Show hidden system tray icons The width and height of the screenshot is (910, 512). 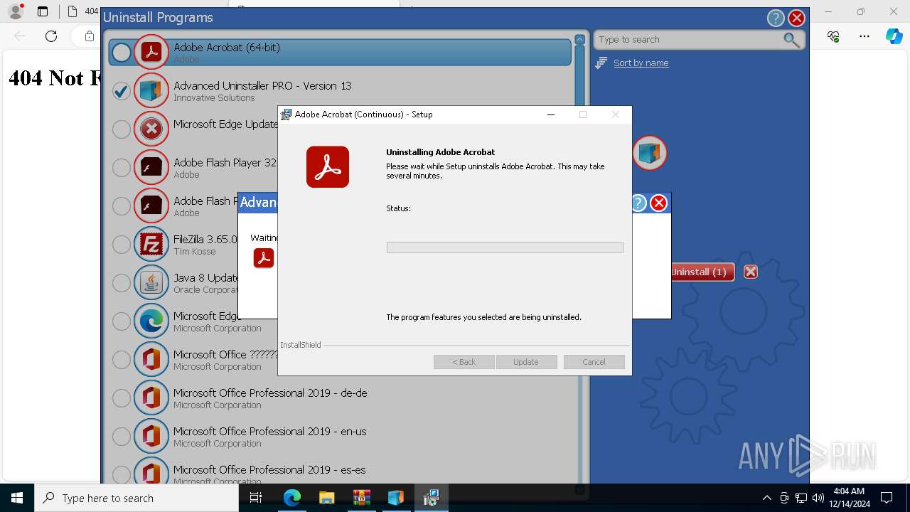tap(766, 498)
